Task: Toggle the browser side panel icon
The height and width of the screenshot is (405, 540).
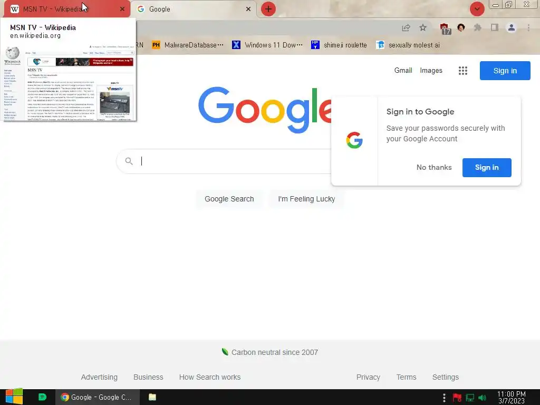Action: click(495, 27)
